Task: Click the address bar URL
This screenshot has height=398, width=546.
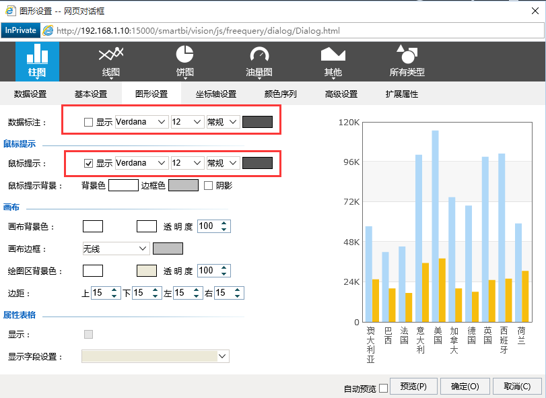Action: click(x=198, y=31)
